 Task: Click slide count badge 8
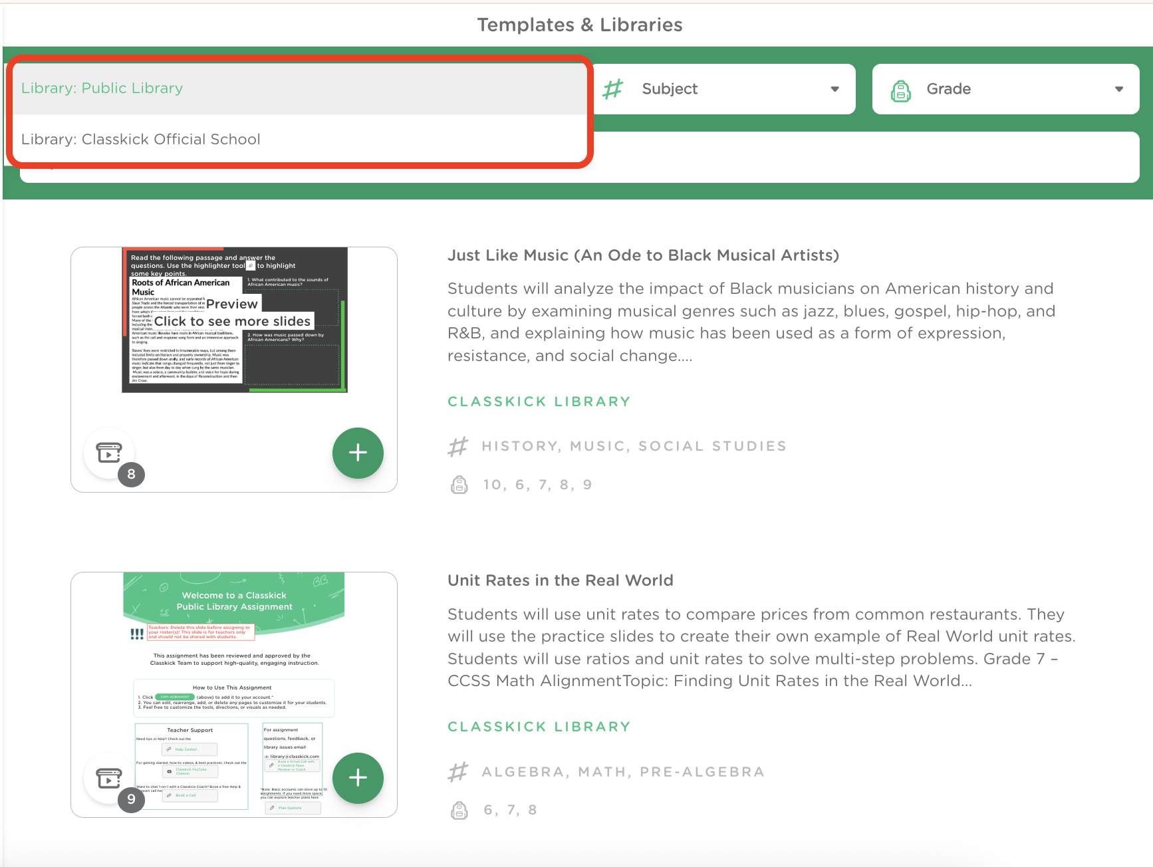131,474
